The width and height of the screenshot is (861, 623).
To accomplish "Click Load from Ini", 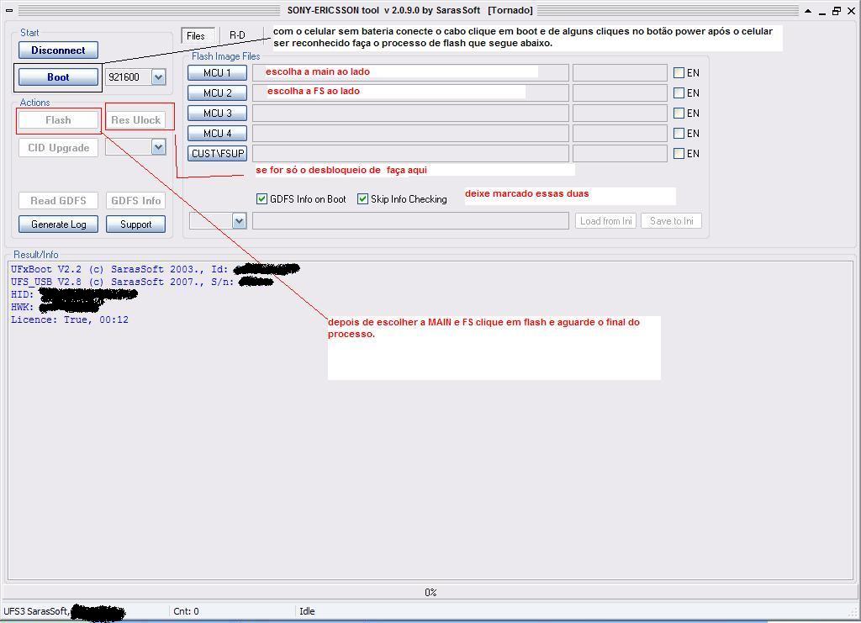I will point(605,220).
